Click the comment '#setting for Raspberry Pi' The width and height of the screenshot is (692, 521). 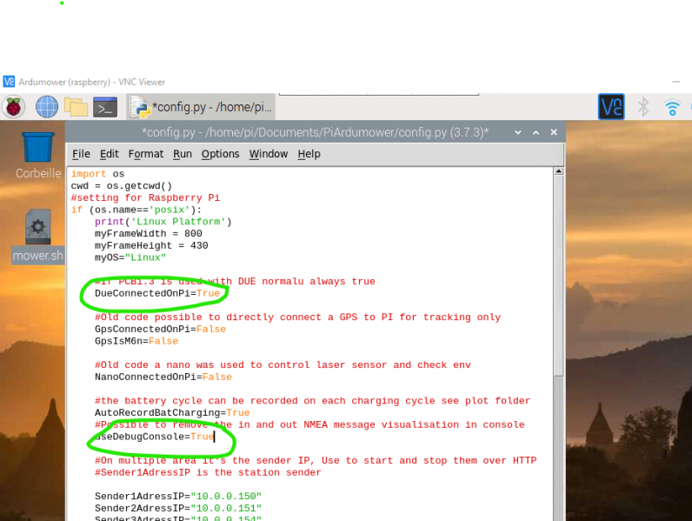coord(145,197)
